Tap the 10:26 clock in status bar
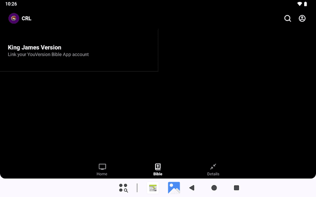Screen dimensions: 316x197 click(x=11, y=4)
